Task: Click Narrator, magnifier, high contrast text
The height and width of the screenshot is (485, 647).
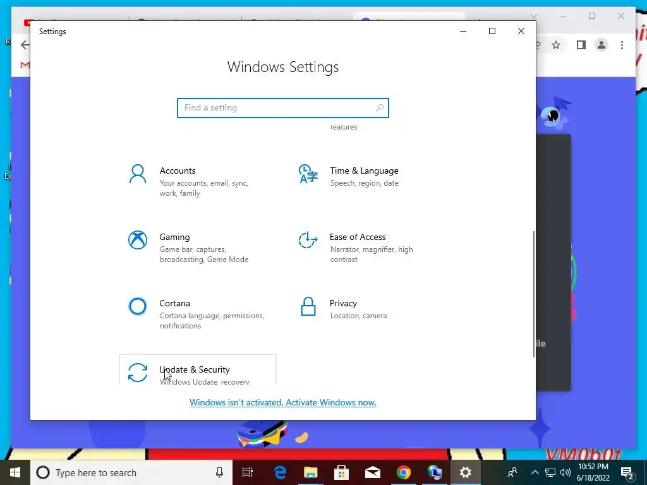Action: pos(372,254)
